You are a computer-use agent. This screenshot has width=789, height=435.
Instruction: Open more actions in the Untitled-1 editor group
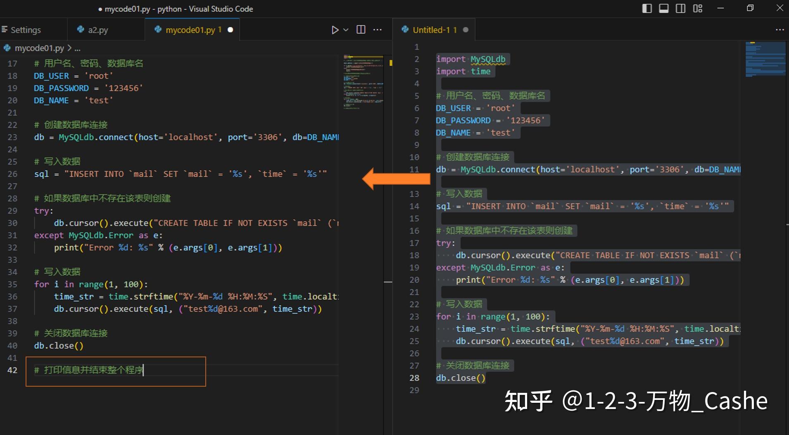(x=779, y=29)
